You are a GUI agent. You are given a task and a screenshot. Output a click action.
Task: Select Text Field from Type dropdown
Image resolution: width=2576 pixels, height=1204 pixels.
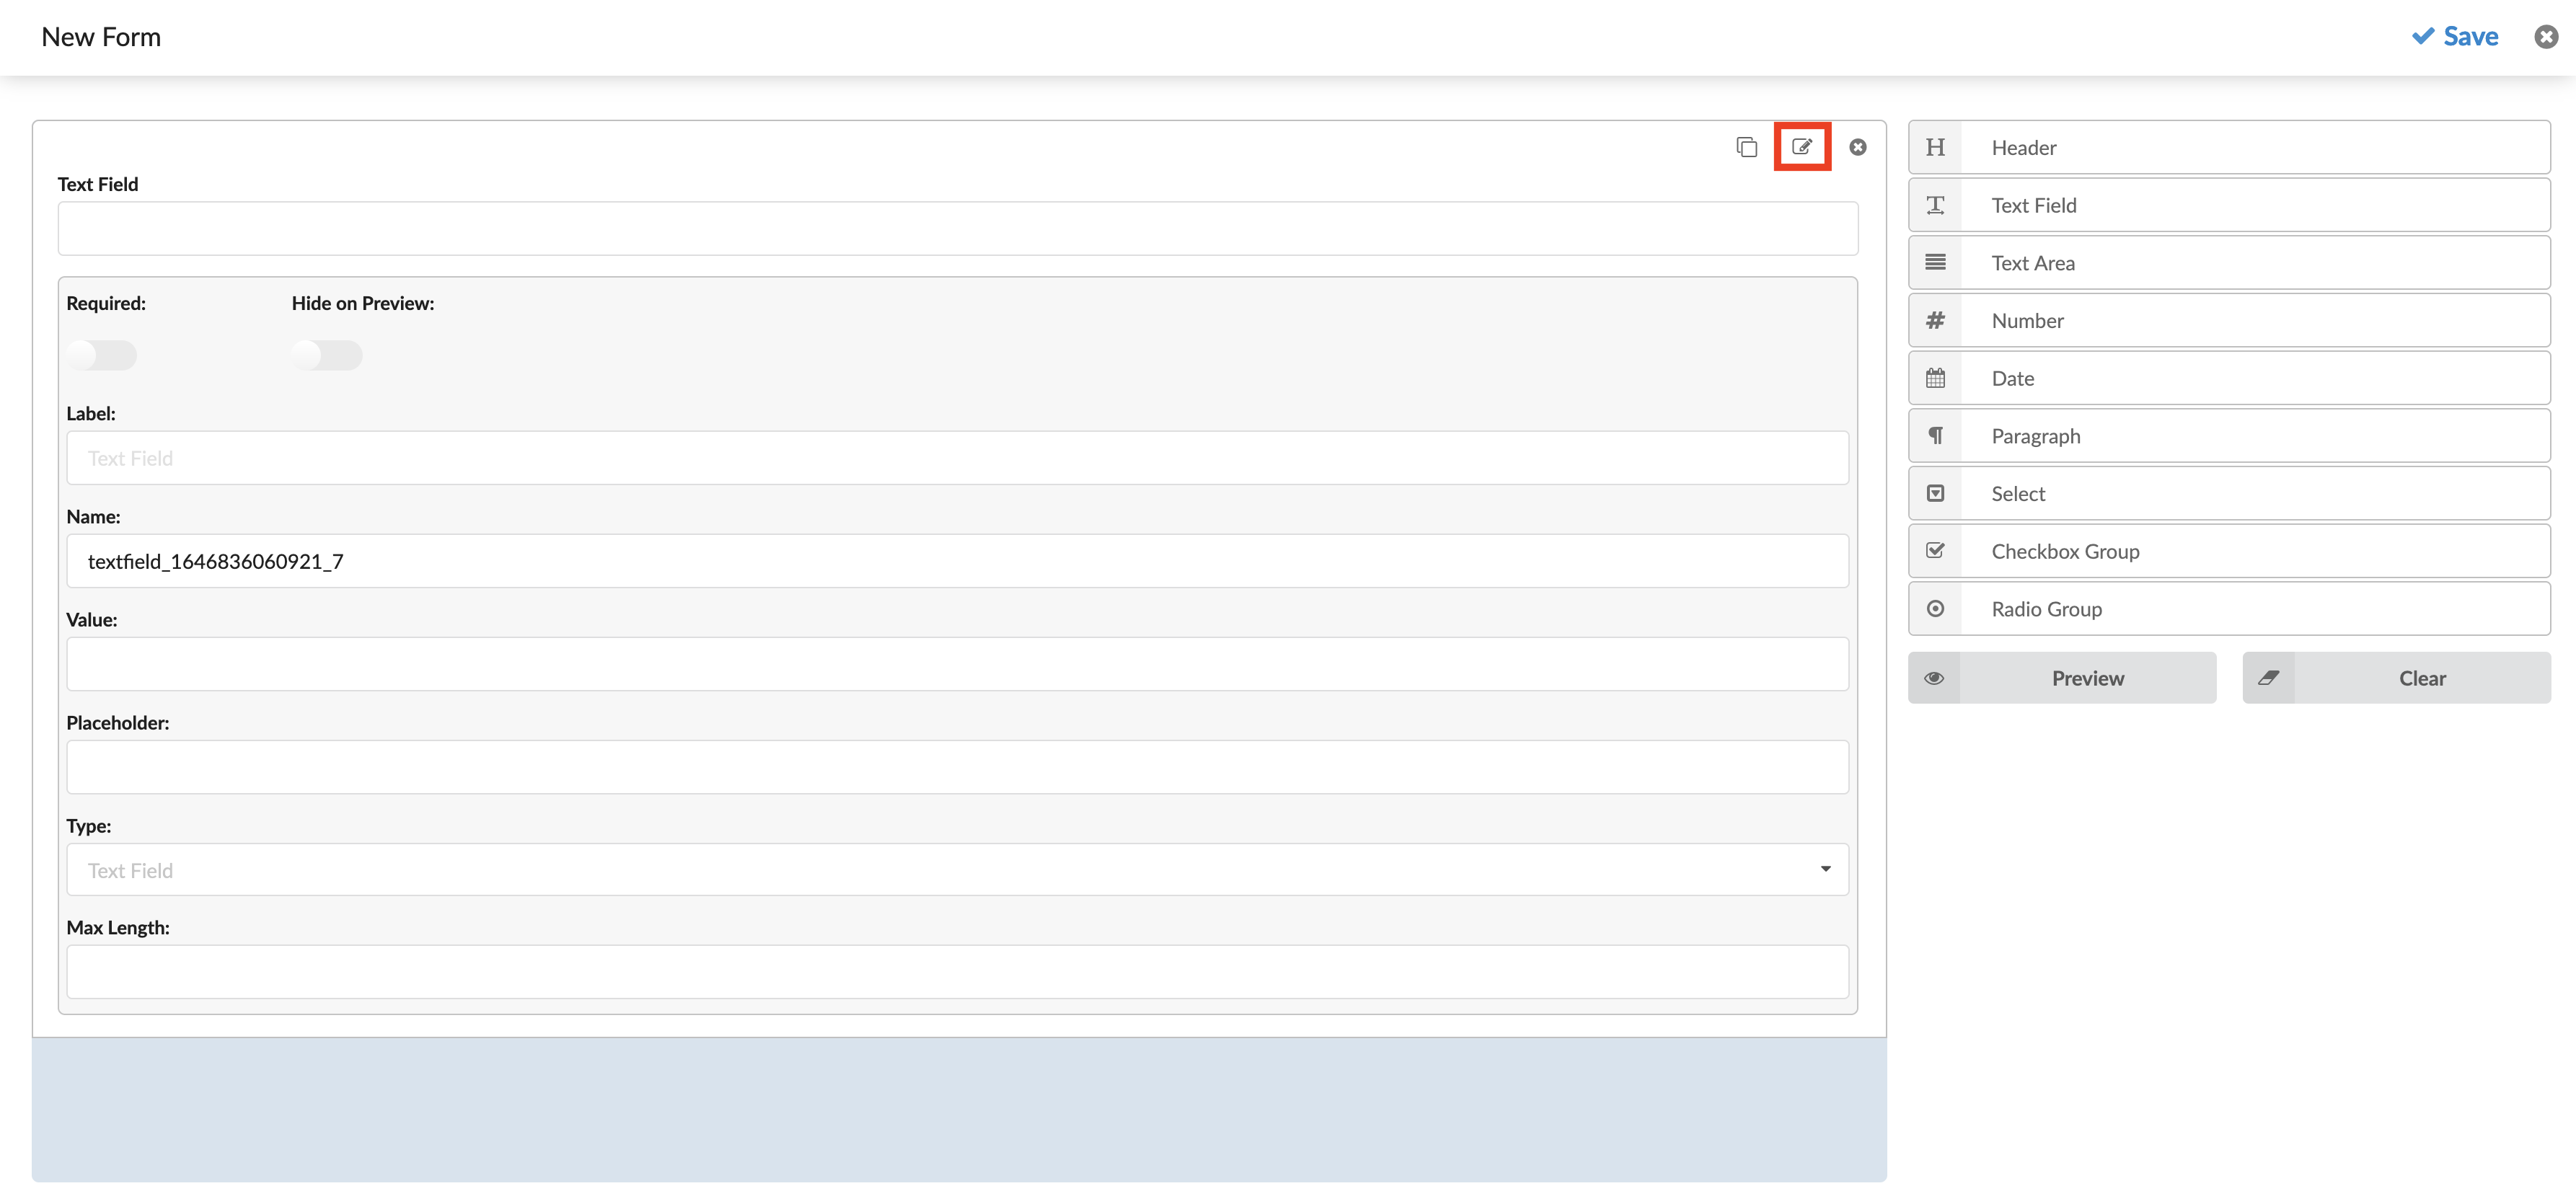(958, 869)
